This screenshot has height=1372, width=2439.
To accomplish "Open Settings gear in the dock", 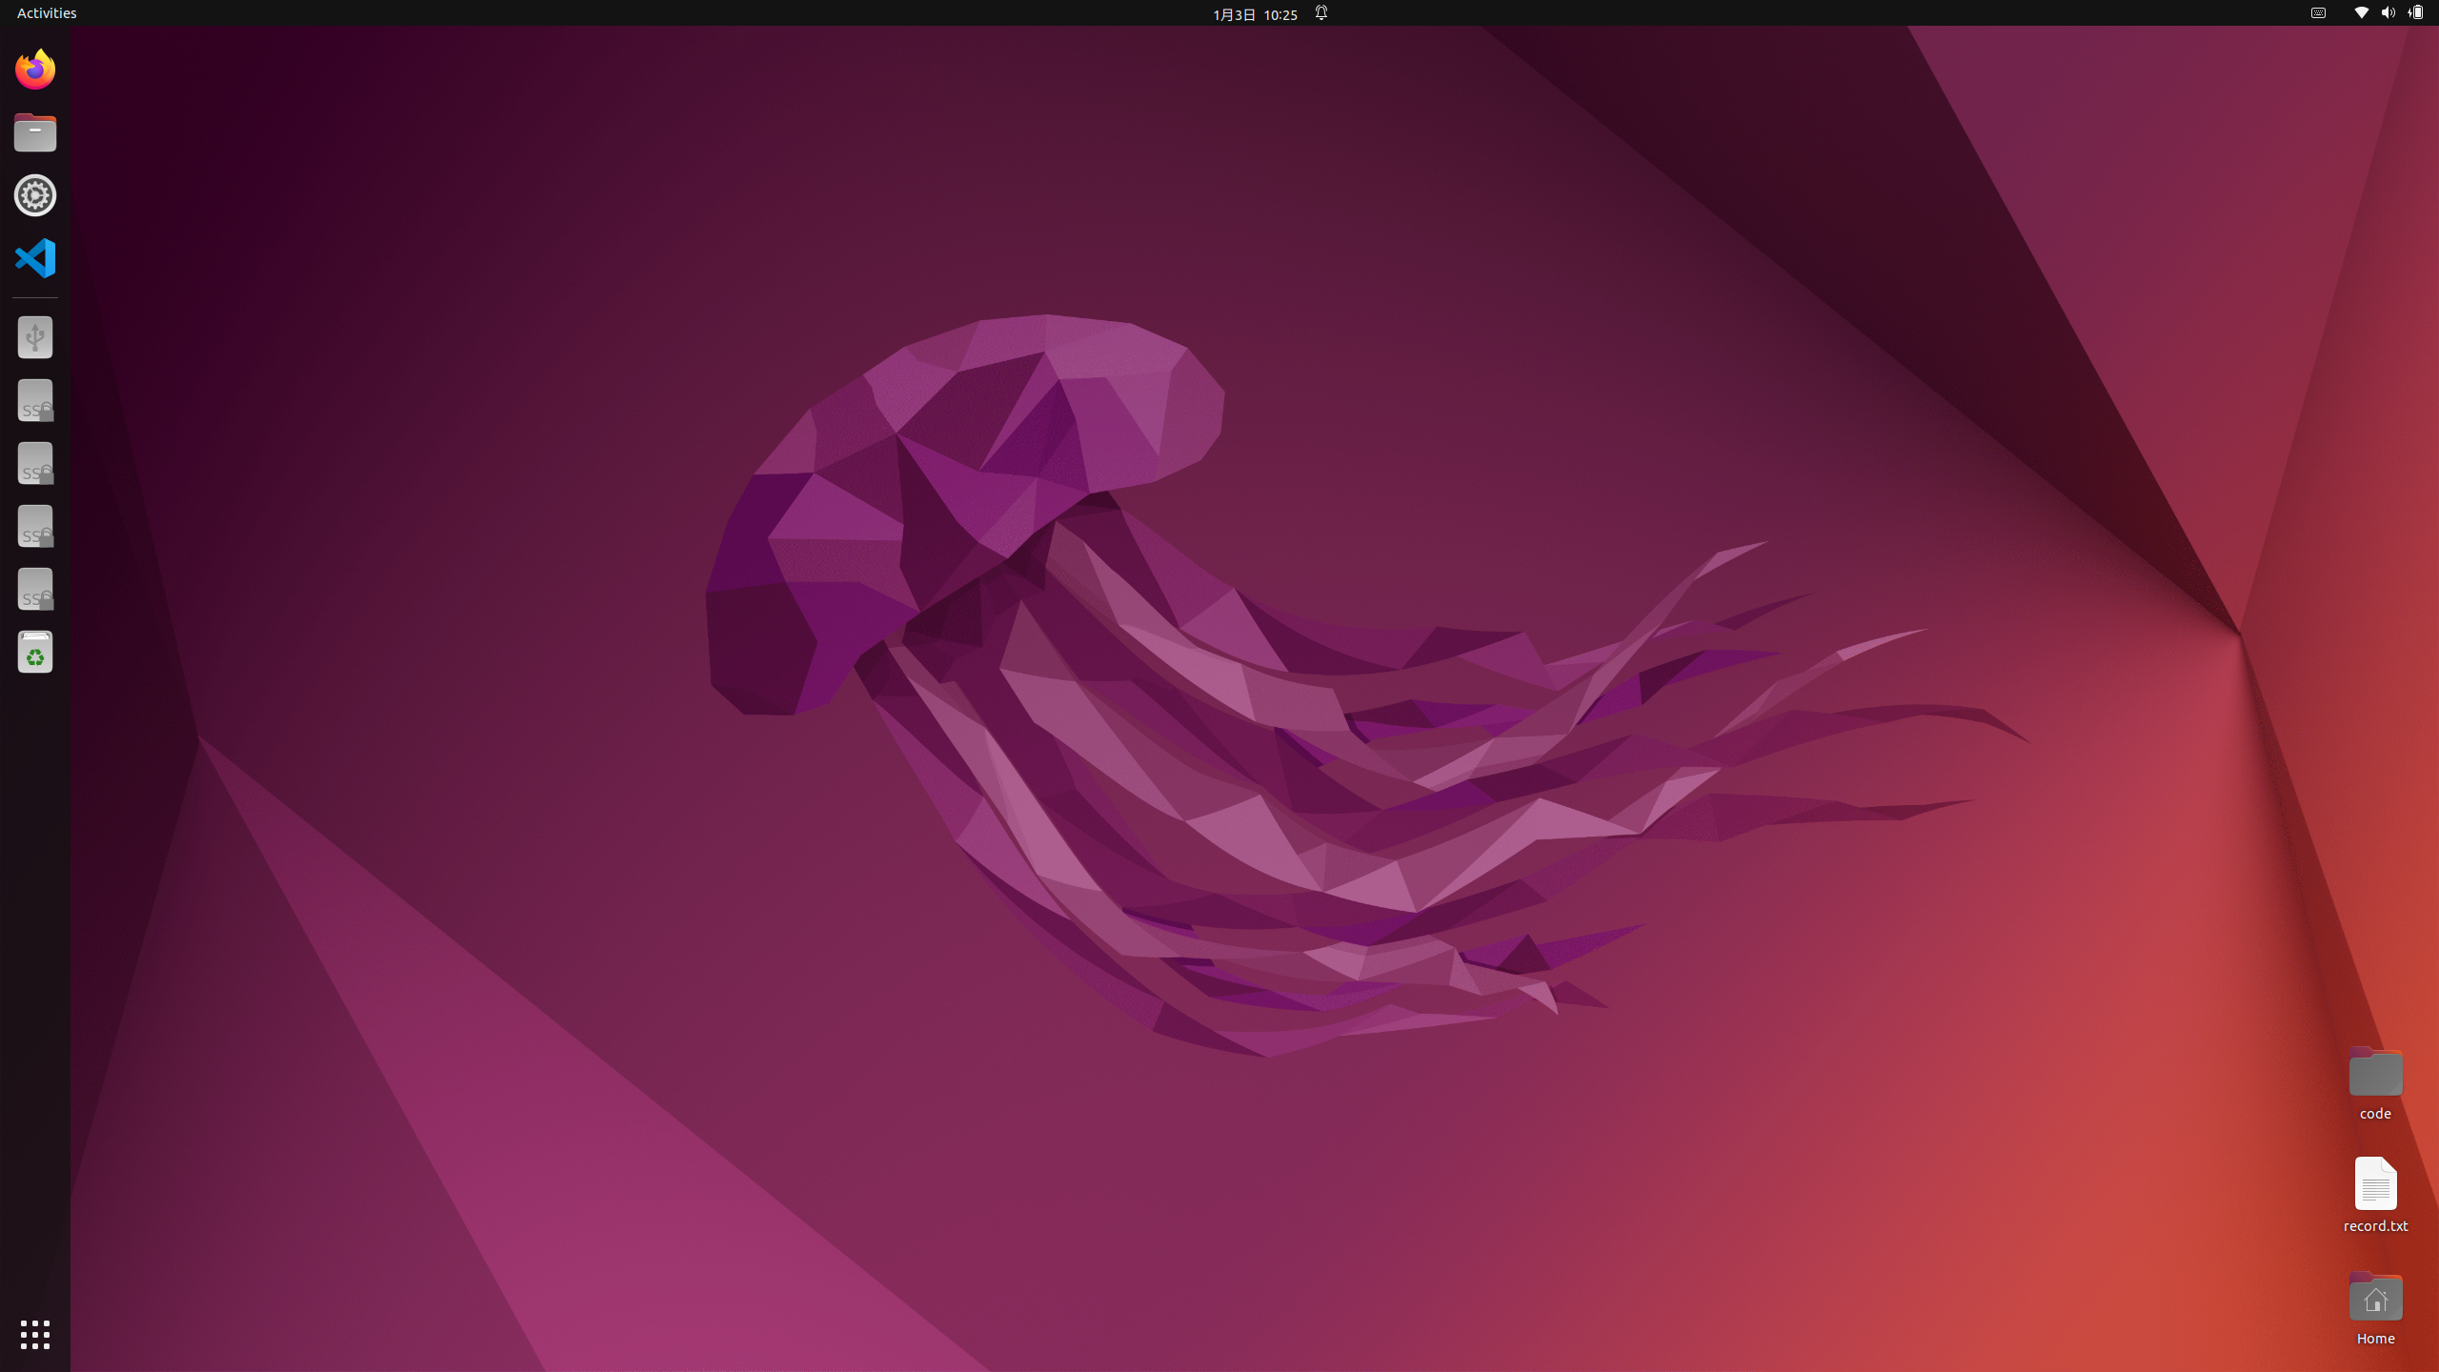I will pos(35,195).
